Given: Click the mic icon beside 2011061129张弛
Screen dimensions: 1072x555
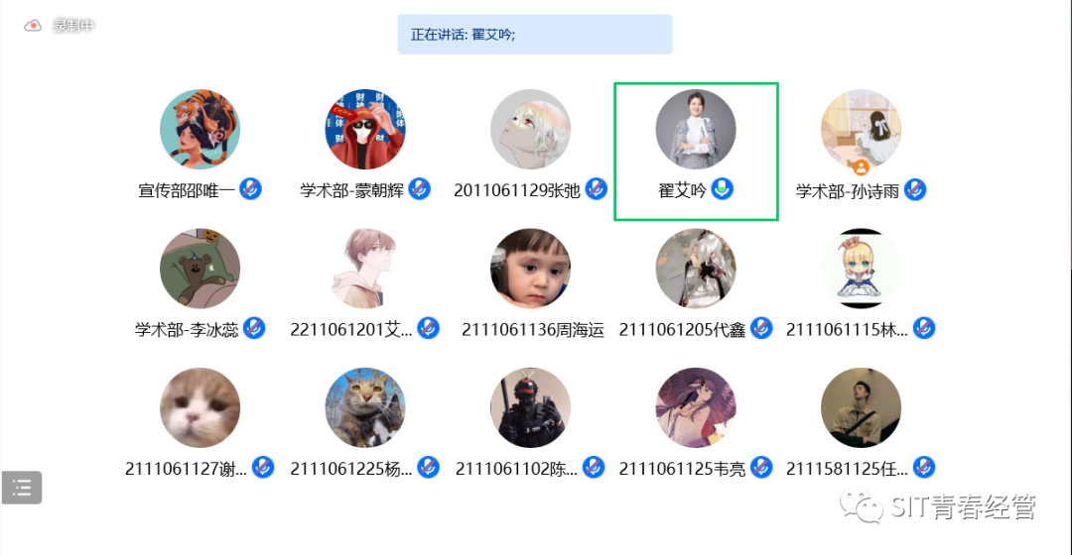Looking at the screenshot, I should [597, 189].
